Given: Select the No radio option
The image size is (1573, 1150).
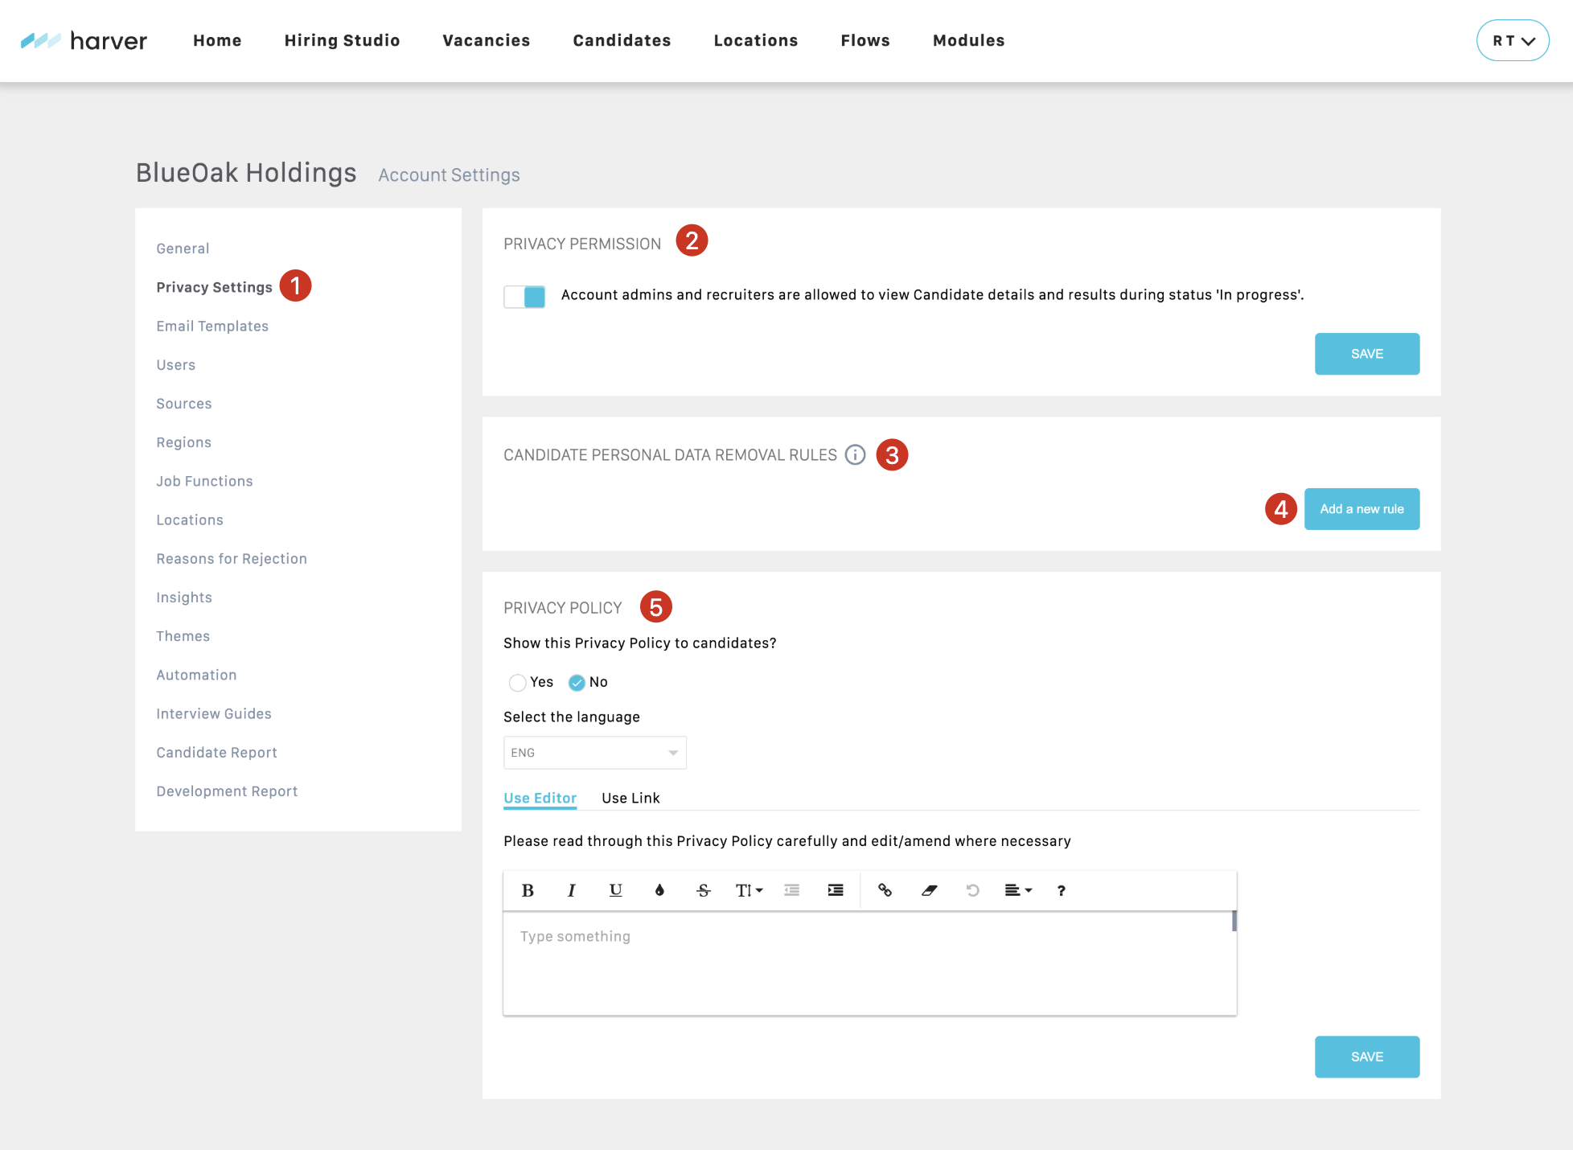Looking at the screenshot, I should click(577, 683).
